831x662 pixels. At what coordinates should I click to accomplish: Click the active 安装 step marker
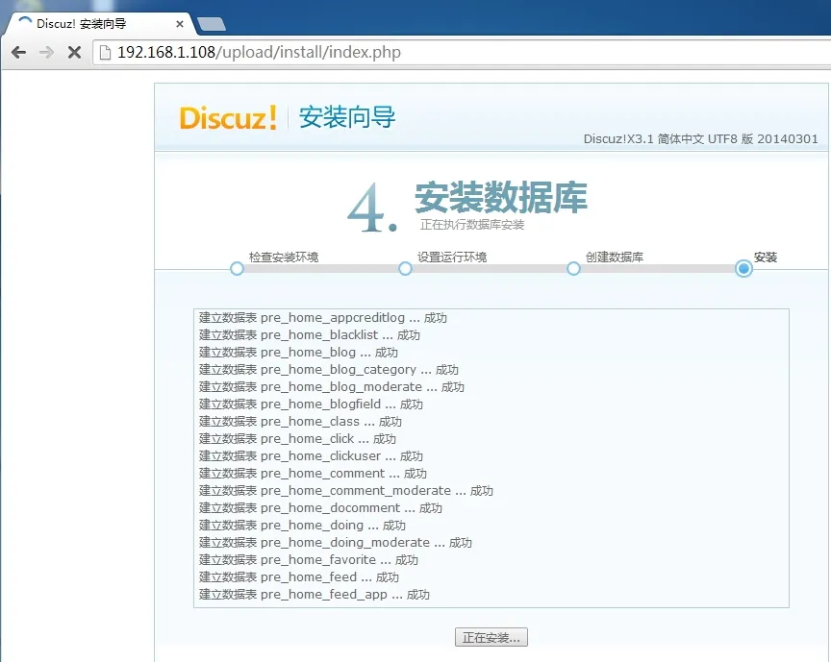click(743, 268)
